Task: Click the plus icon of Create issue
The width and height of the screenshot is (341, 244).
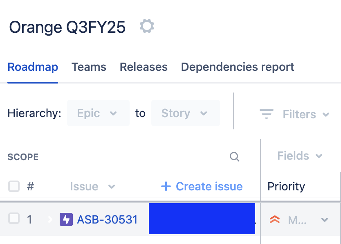Action: tap(166, 187)
